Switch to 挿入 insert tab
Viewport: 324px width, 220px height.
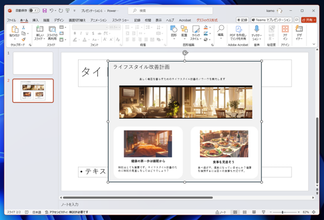coord(35,20)
